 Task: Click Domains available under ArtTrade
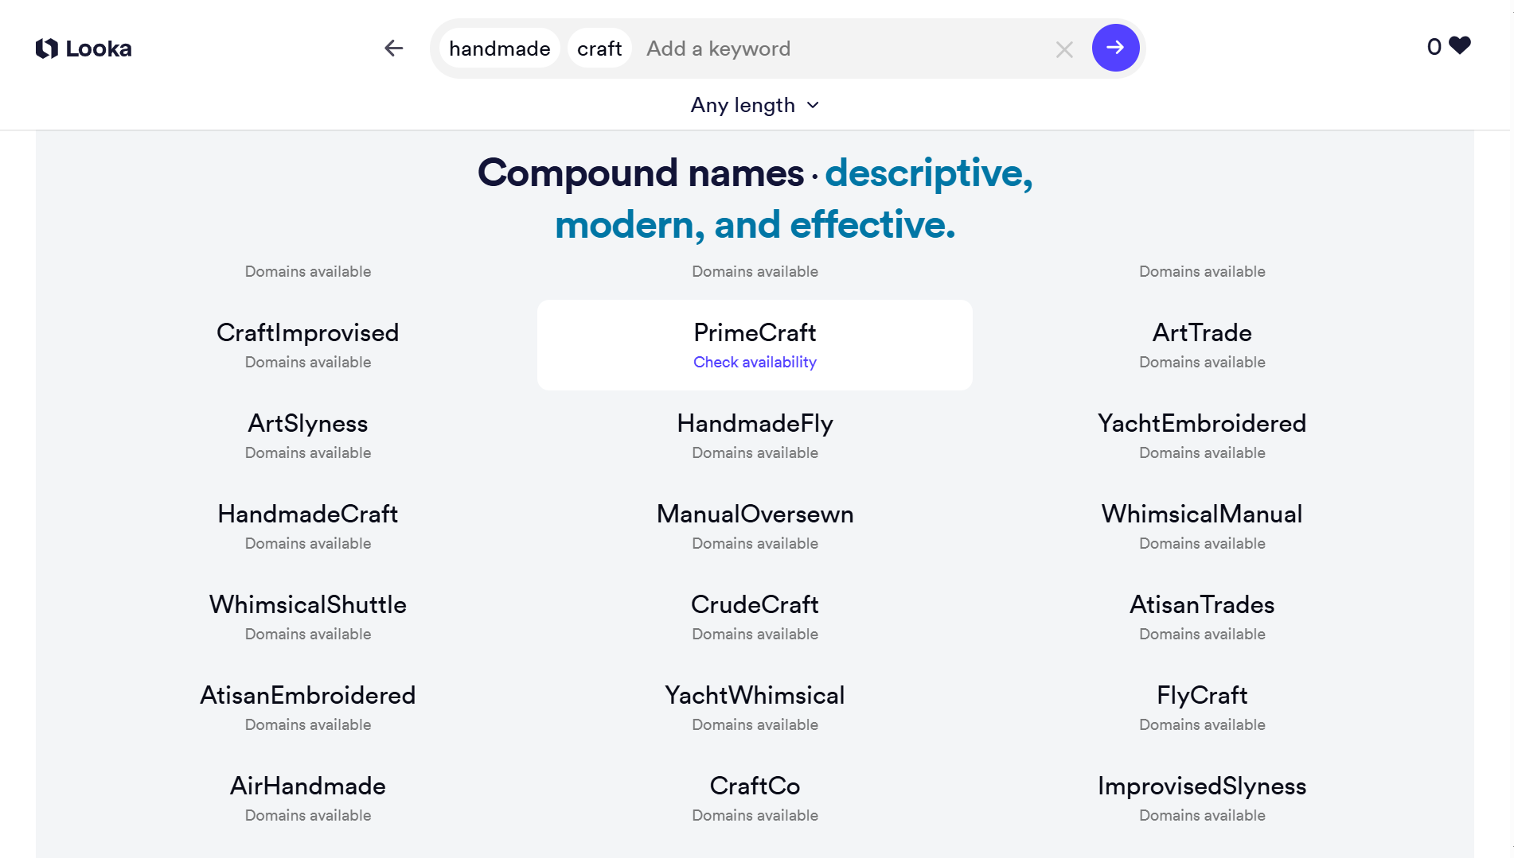1202,362
